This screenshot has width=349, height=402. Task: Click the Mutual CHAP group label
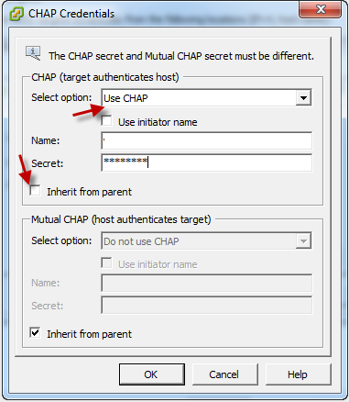point(121,219)
